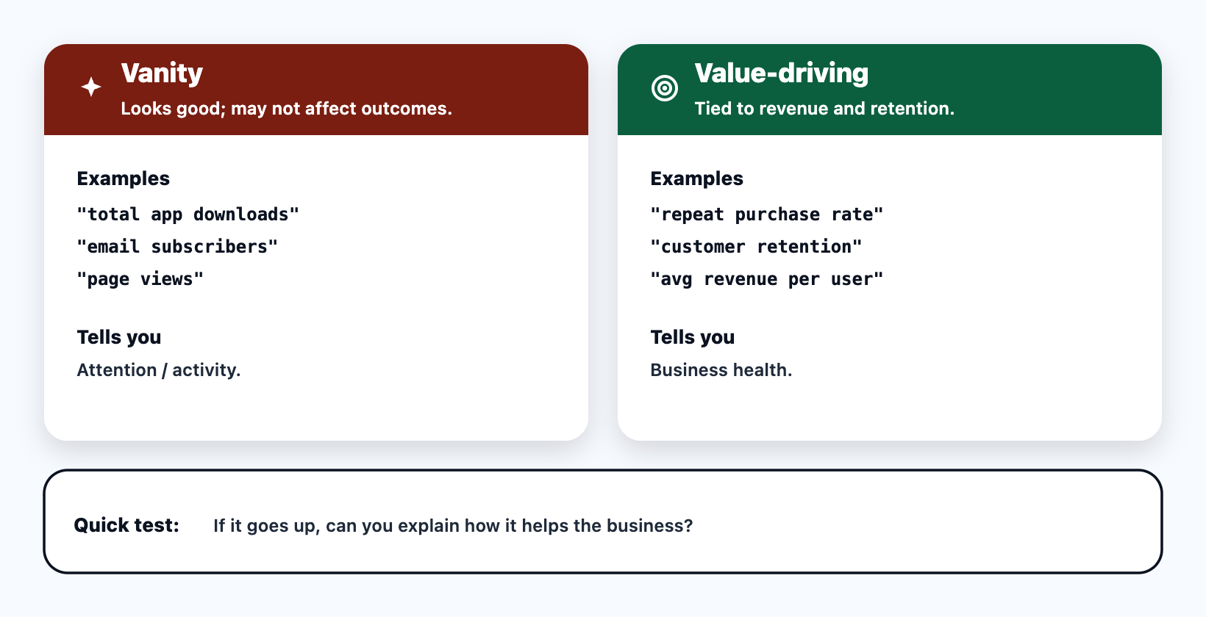Select the Vanity card heading
This screenshot has width=1206, height=617.
[x=162, y=73]
